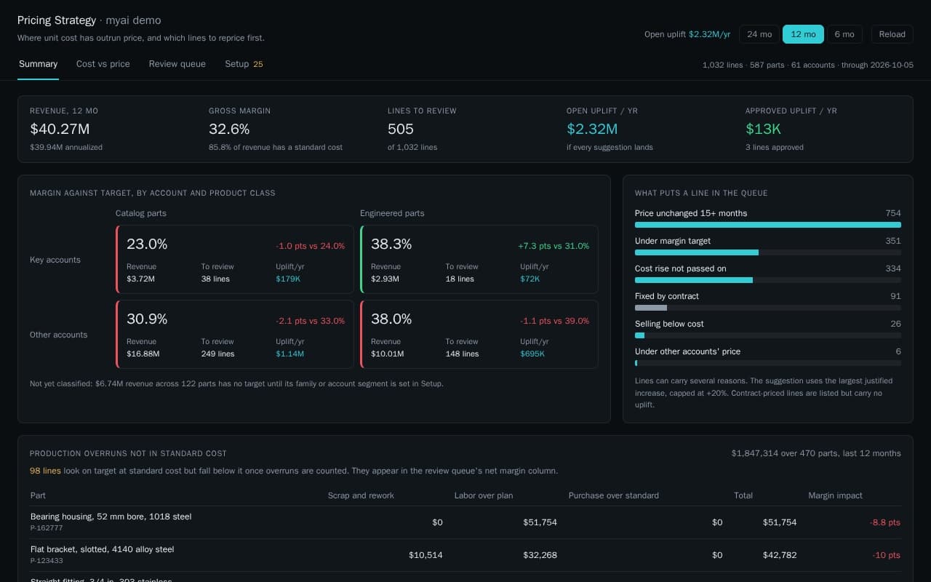Go to the Setup tab
931x582 pixels.
pyautogui.click(x=244, y=64)
